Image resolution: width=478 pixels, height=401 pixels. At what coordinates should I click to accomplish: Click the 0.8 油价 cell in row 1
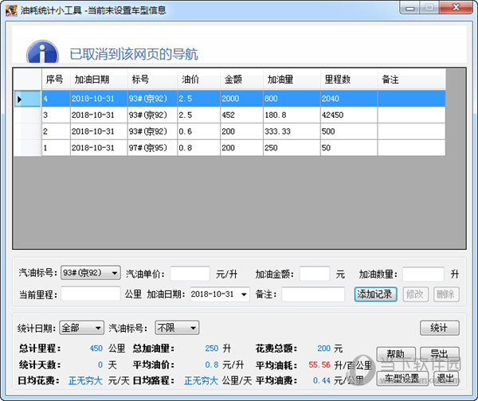198,148
